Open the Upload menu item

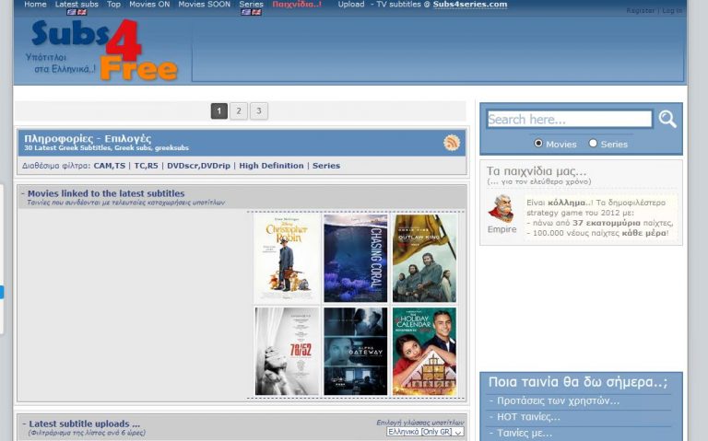351,4
